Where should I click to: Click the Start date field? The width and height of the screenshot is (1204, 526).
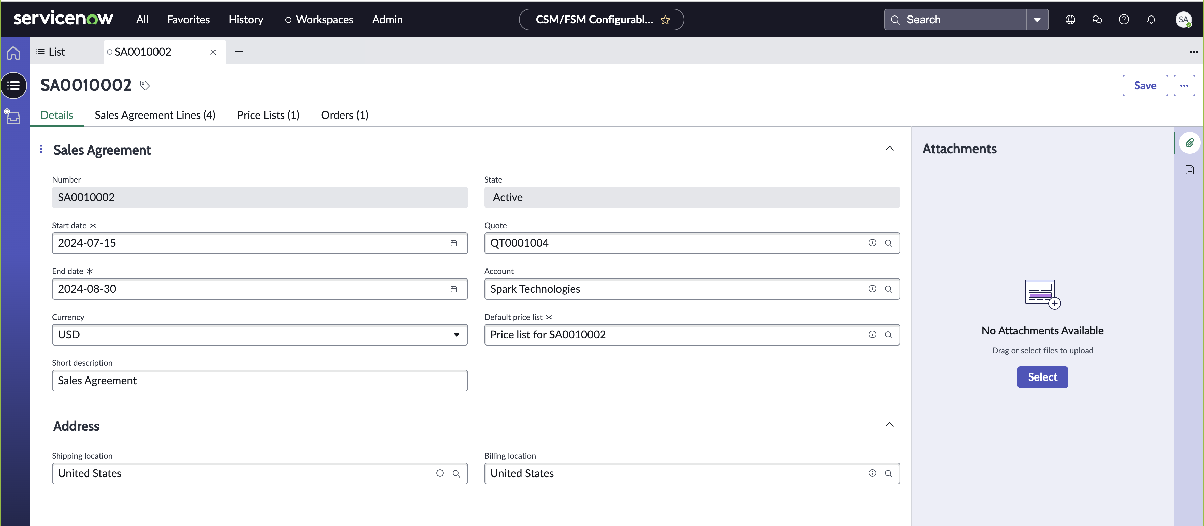click(260, 243)
